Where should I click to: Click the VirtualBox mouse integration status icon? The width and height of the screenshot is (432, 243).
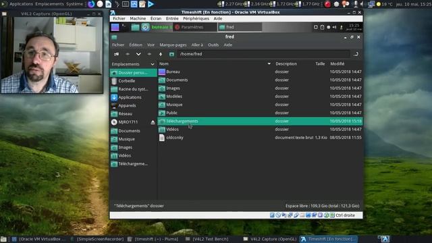tap(326, 215)
